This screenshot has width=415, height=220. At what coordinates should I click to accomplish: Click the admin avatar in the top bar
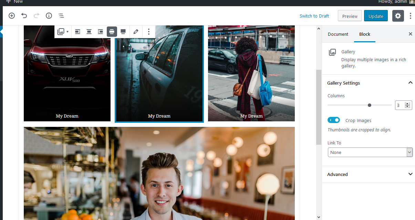[x=412, y=2]
